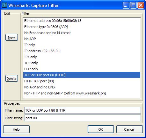Select 'Ethernet type 0x0806 (ARP)' filter

click(x=82, y=27)
